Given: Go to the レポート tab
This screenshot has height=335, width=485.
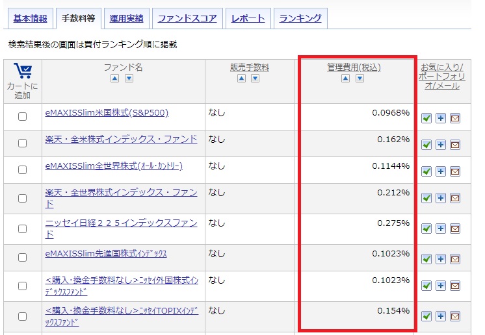Looking at the screenshot, I should coord(248,19).
